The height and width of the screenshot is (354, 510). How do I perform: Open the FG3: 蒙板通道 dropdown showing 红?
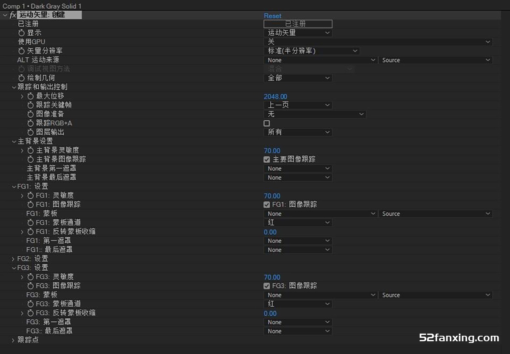[298, 304]
